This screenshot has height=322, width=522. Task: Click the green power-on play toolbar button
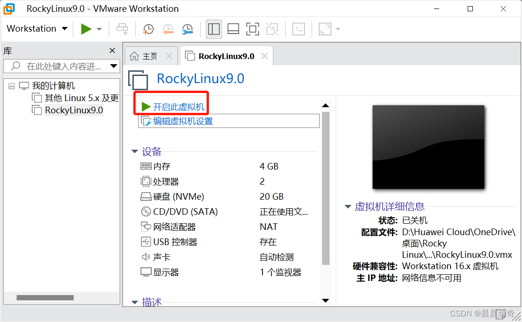(86, 29)
